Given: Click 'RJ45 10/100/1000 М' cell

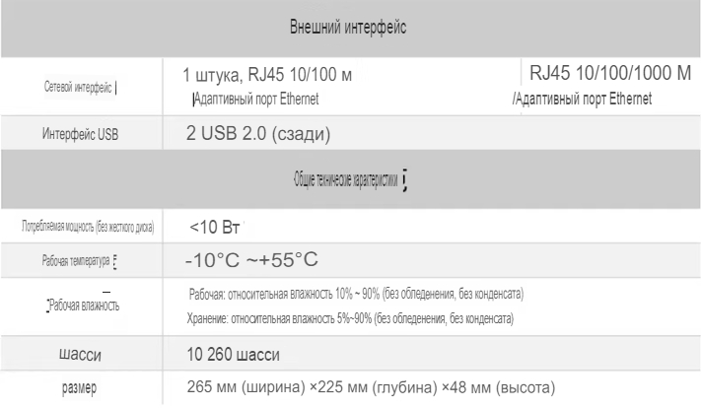Looking at the screenshot, I should (x=610, y=73).
